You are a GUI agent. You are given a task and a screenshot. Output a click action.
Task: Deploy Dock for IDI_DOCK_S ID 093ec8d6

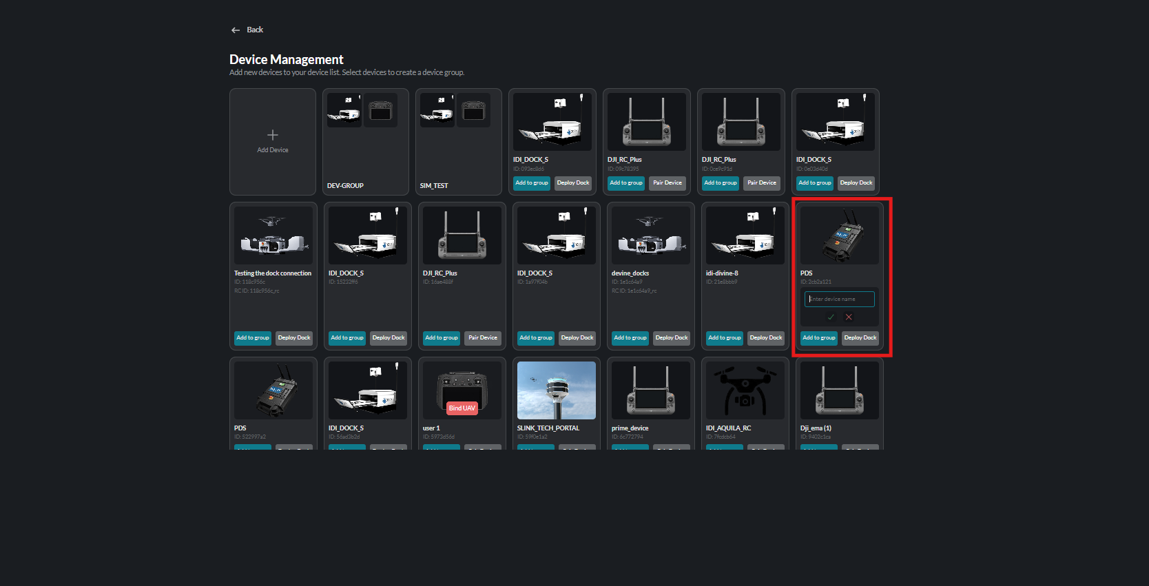pyautogui.click(x=573, y=183)
